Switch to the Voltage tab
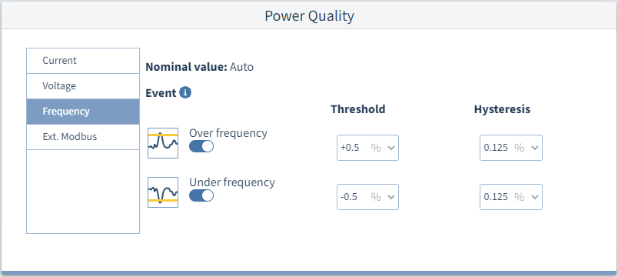This screenshot has height=277, width=618. coord(83,86)
